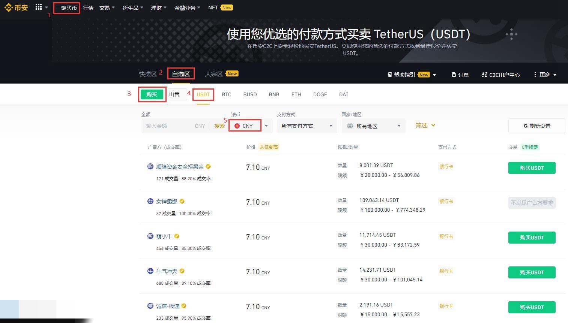Click verified badge beside 顺隆资金安全拒黑金
The image size is (568, 323).
pos(208,166)
